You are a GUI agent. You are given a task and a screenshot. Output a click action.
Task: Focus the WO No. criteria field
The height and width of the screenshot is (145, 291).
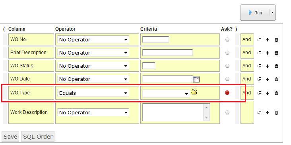click(x=155, y=39)
